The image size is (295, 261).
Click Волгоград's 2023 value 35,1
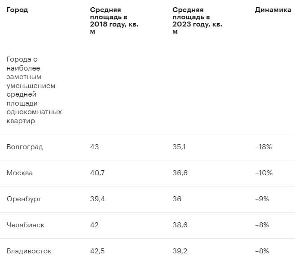tap(180, 147)
